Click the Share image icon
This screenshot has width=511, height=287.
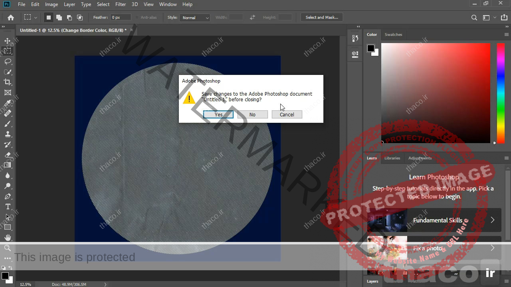coord(504,17)
